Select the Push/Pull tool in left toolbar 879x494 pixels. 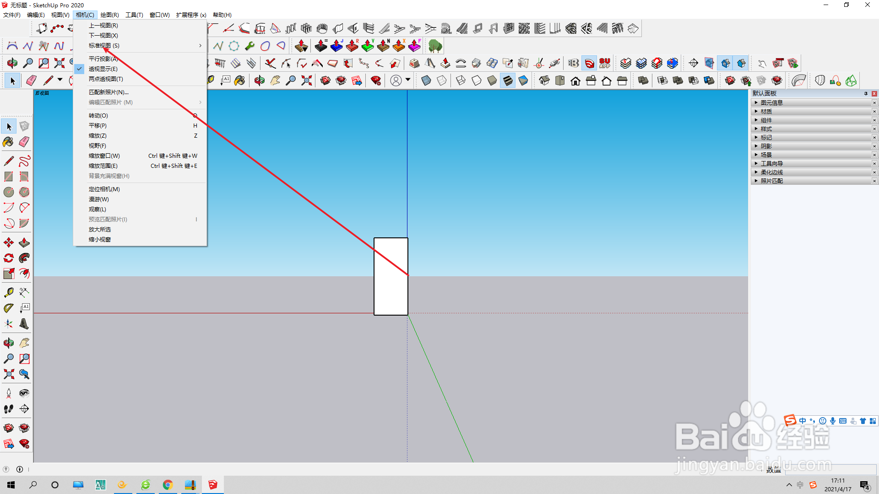[24, 242]
